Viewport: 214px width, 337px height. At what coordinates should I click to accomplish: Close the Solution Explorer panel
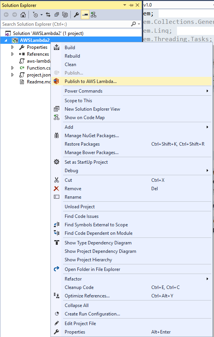(137, 5)
